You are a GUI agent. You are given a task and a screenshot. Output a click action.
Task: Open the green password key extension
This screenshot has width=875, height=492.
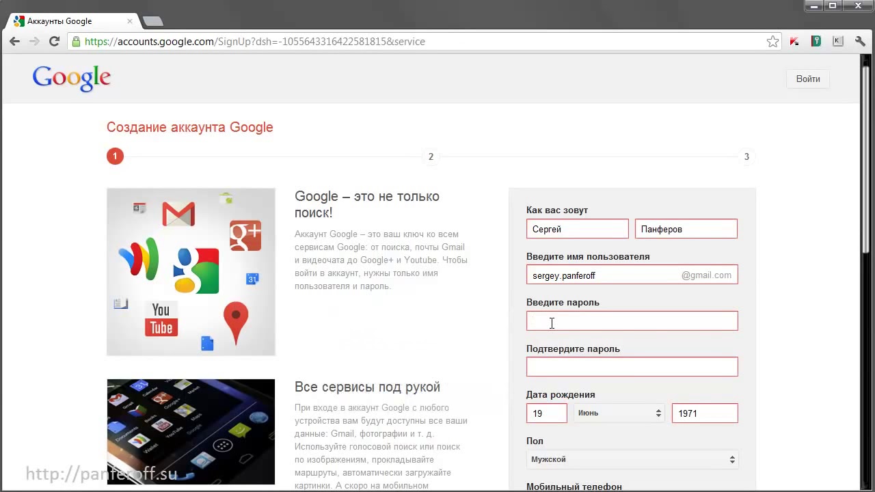[x=816, y=42]
